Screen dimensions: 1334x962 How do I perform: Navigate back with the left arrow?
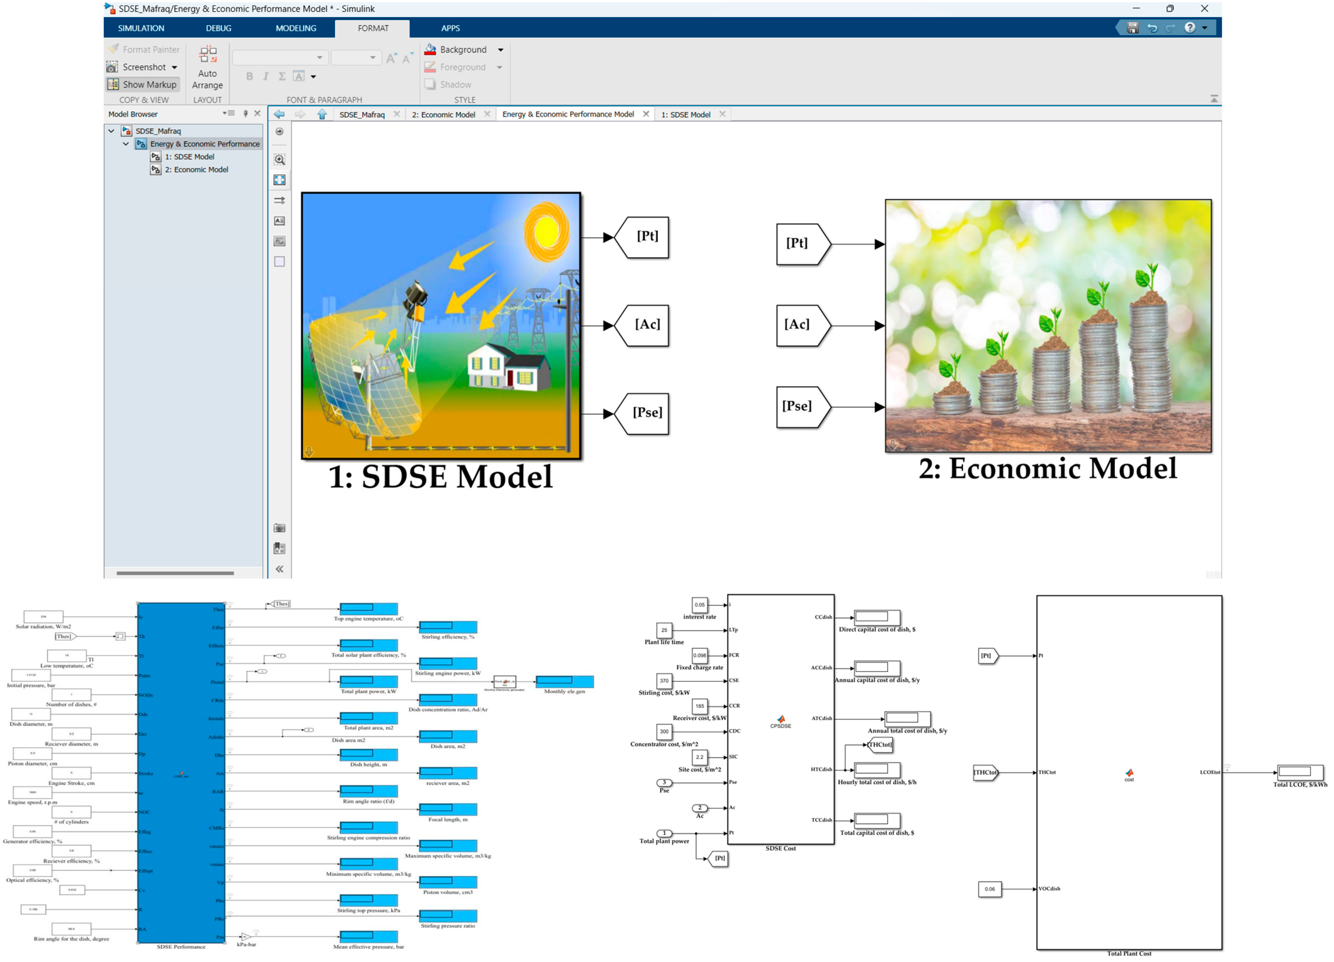tap(279, 115)
